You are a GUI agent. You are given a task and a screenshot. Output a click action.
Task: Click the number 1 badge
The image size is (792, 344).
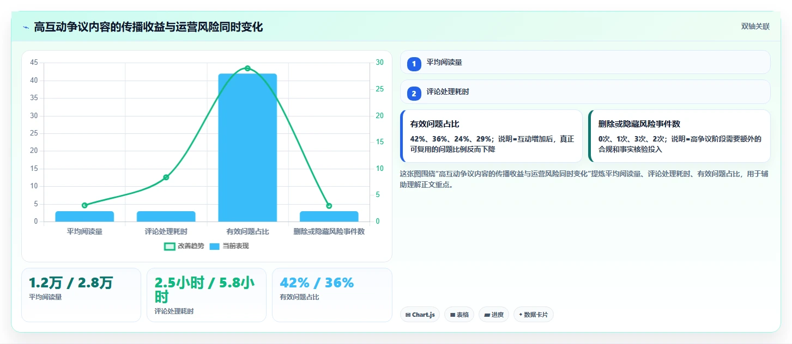414,64
